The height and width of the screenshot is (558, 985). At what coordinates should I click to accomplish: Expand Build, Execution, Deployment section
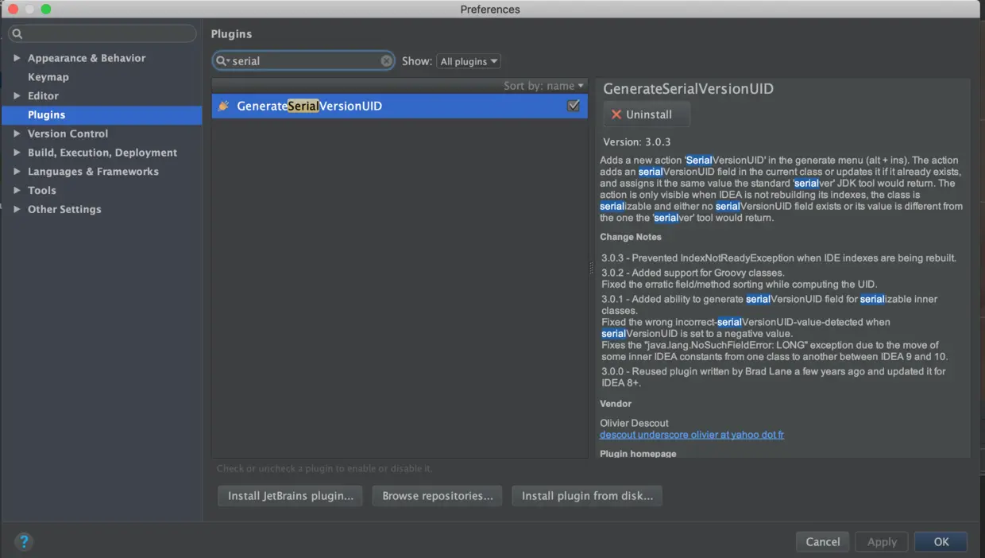coord(17,153)
